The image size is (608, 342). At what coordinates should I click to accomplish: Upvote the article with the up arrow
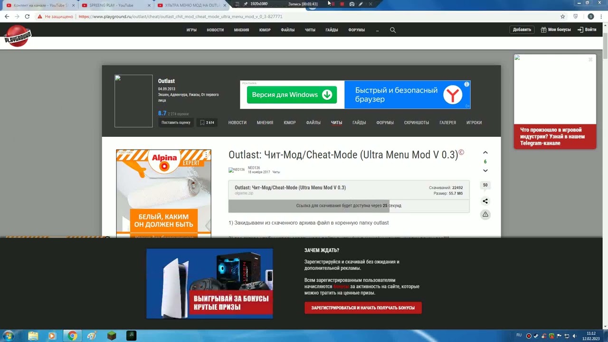(485, 152)
